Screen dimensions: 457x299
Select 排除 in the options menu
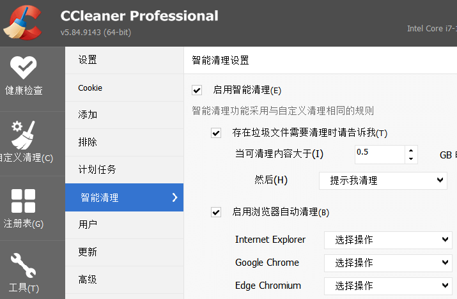124,142
